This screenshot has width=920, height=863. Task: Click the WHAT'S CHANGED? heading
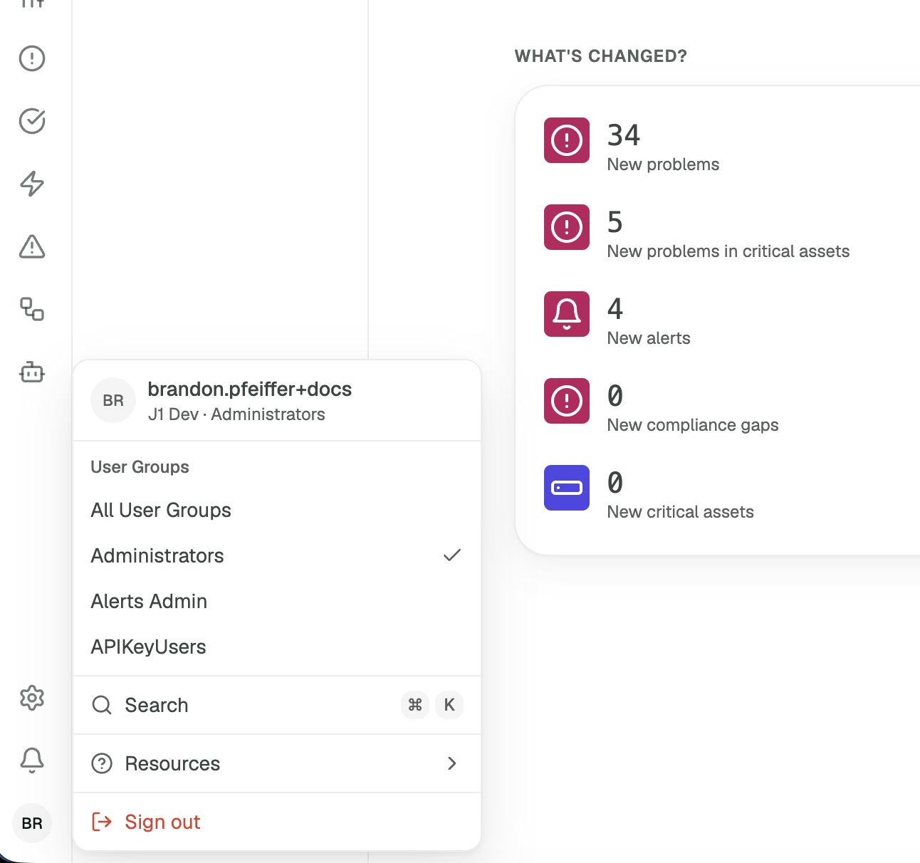(601, 56)
